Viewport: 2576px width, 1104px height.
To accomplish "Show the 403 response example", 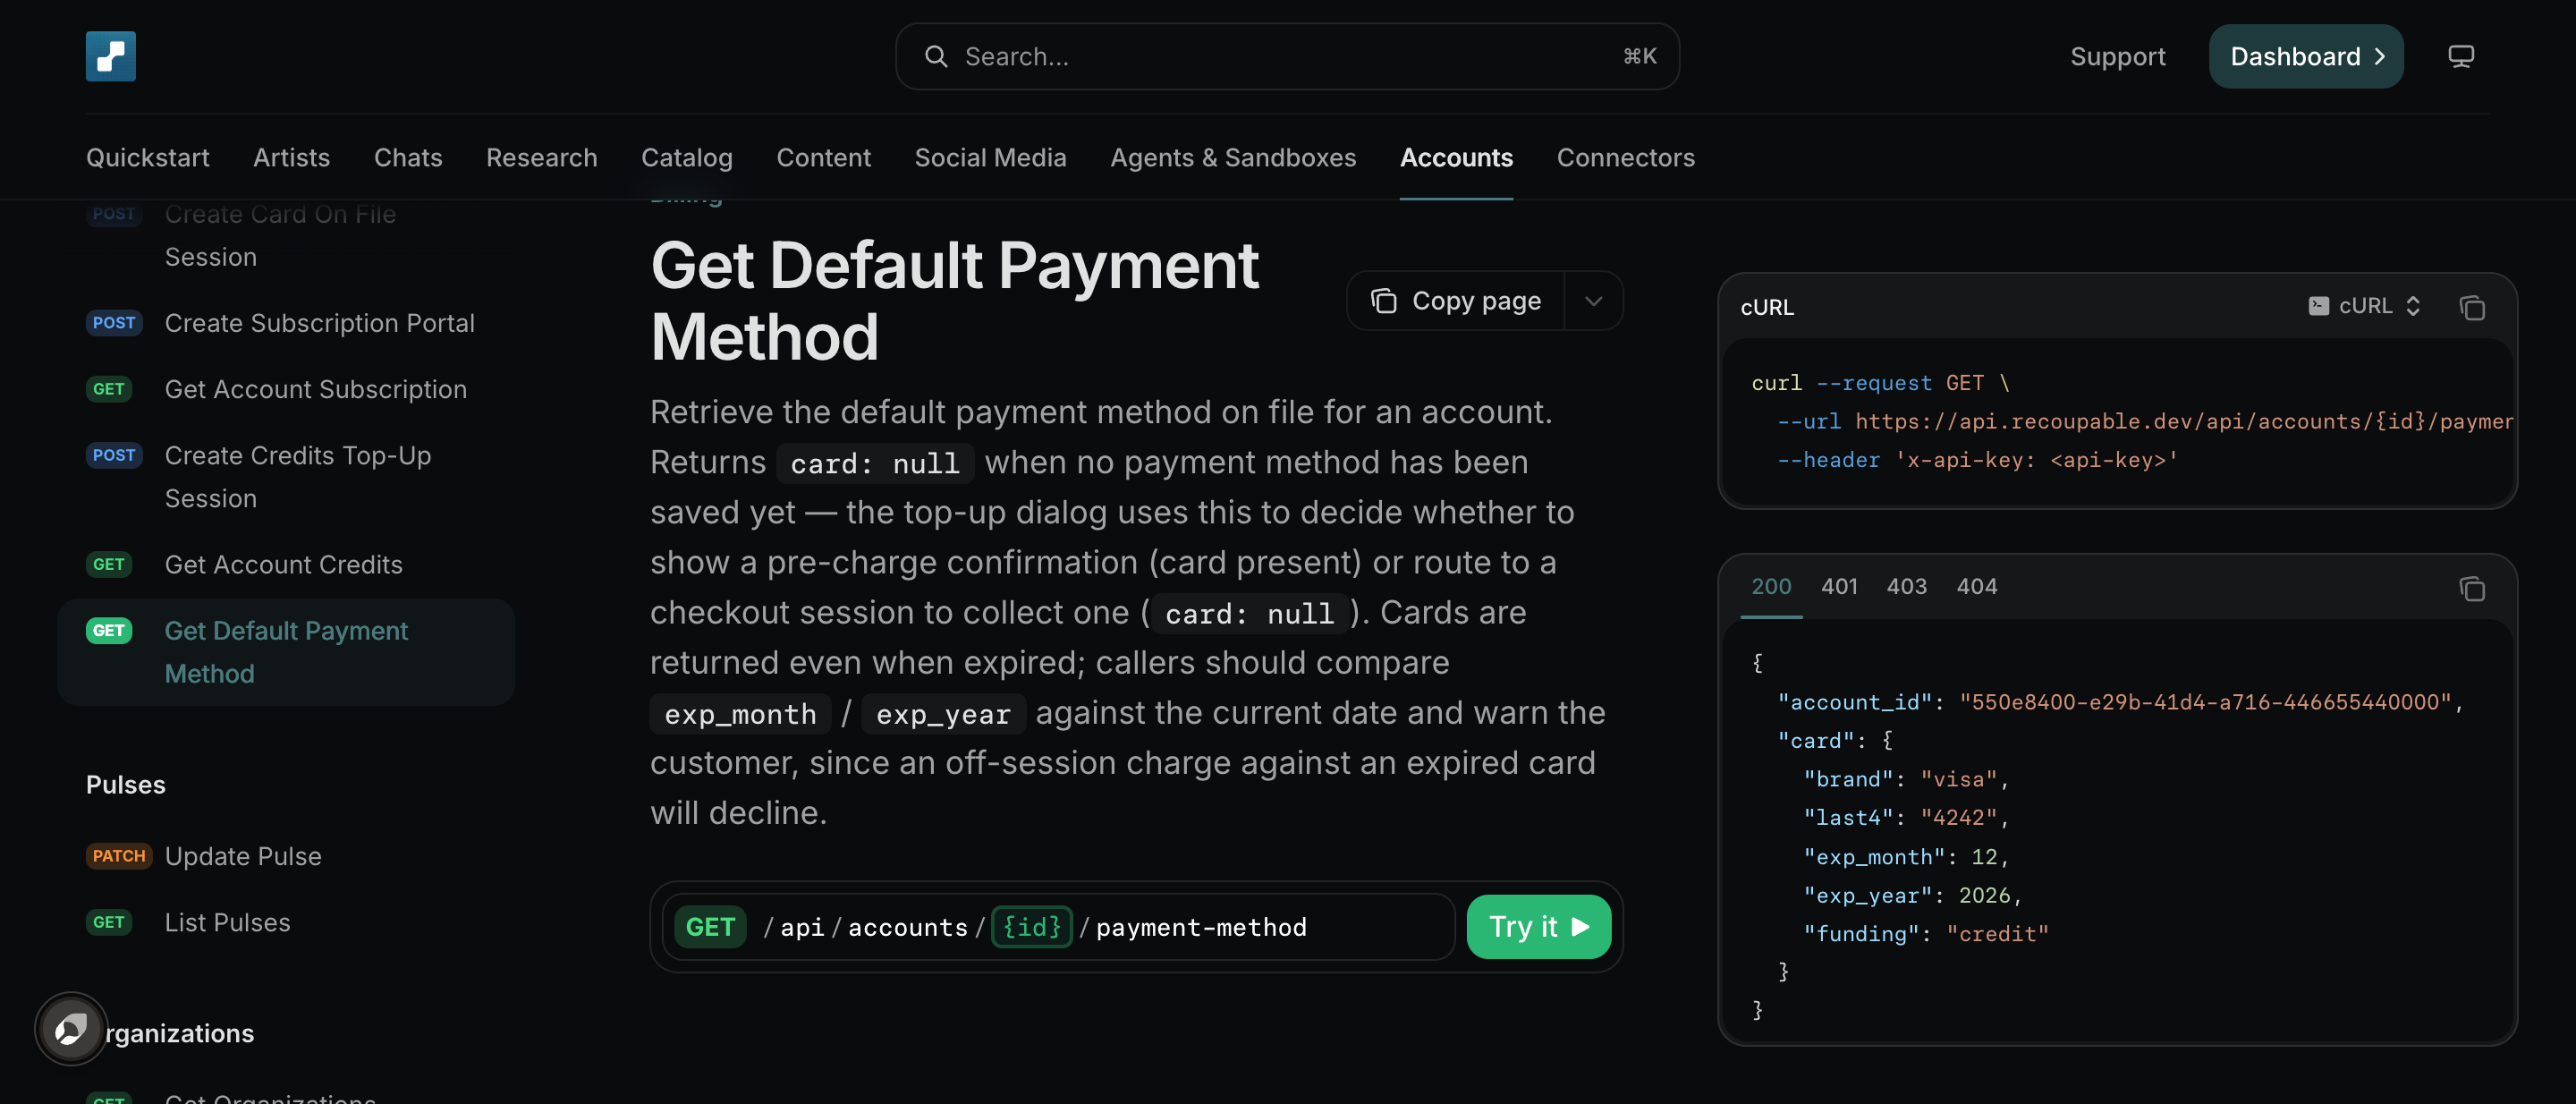I will click(1906, 586).
